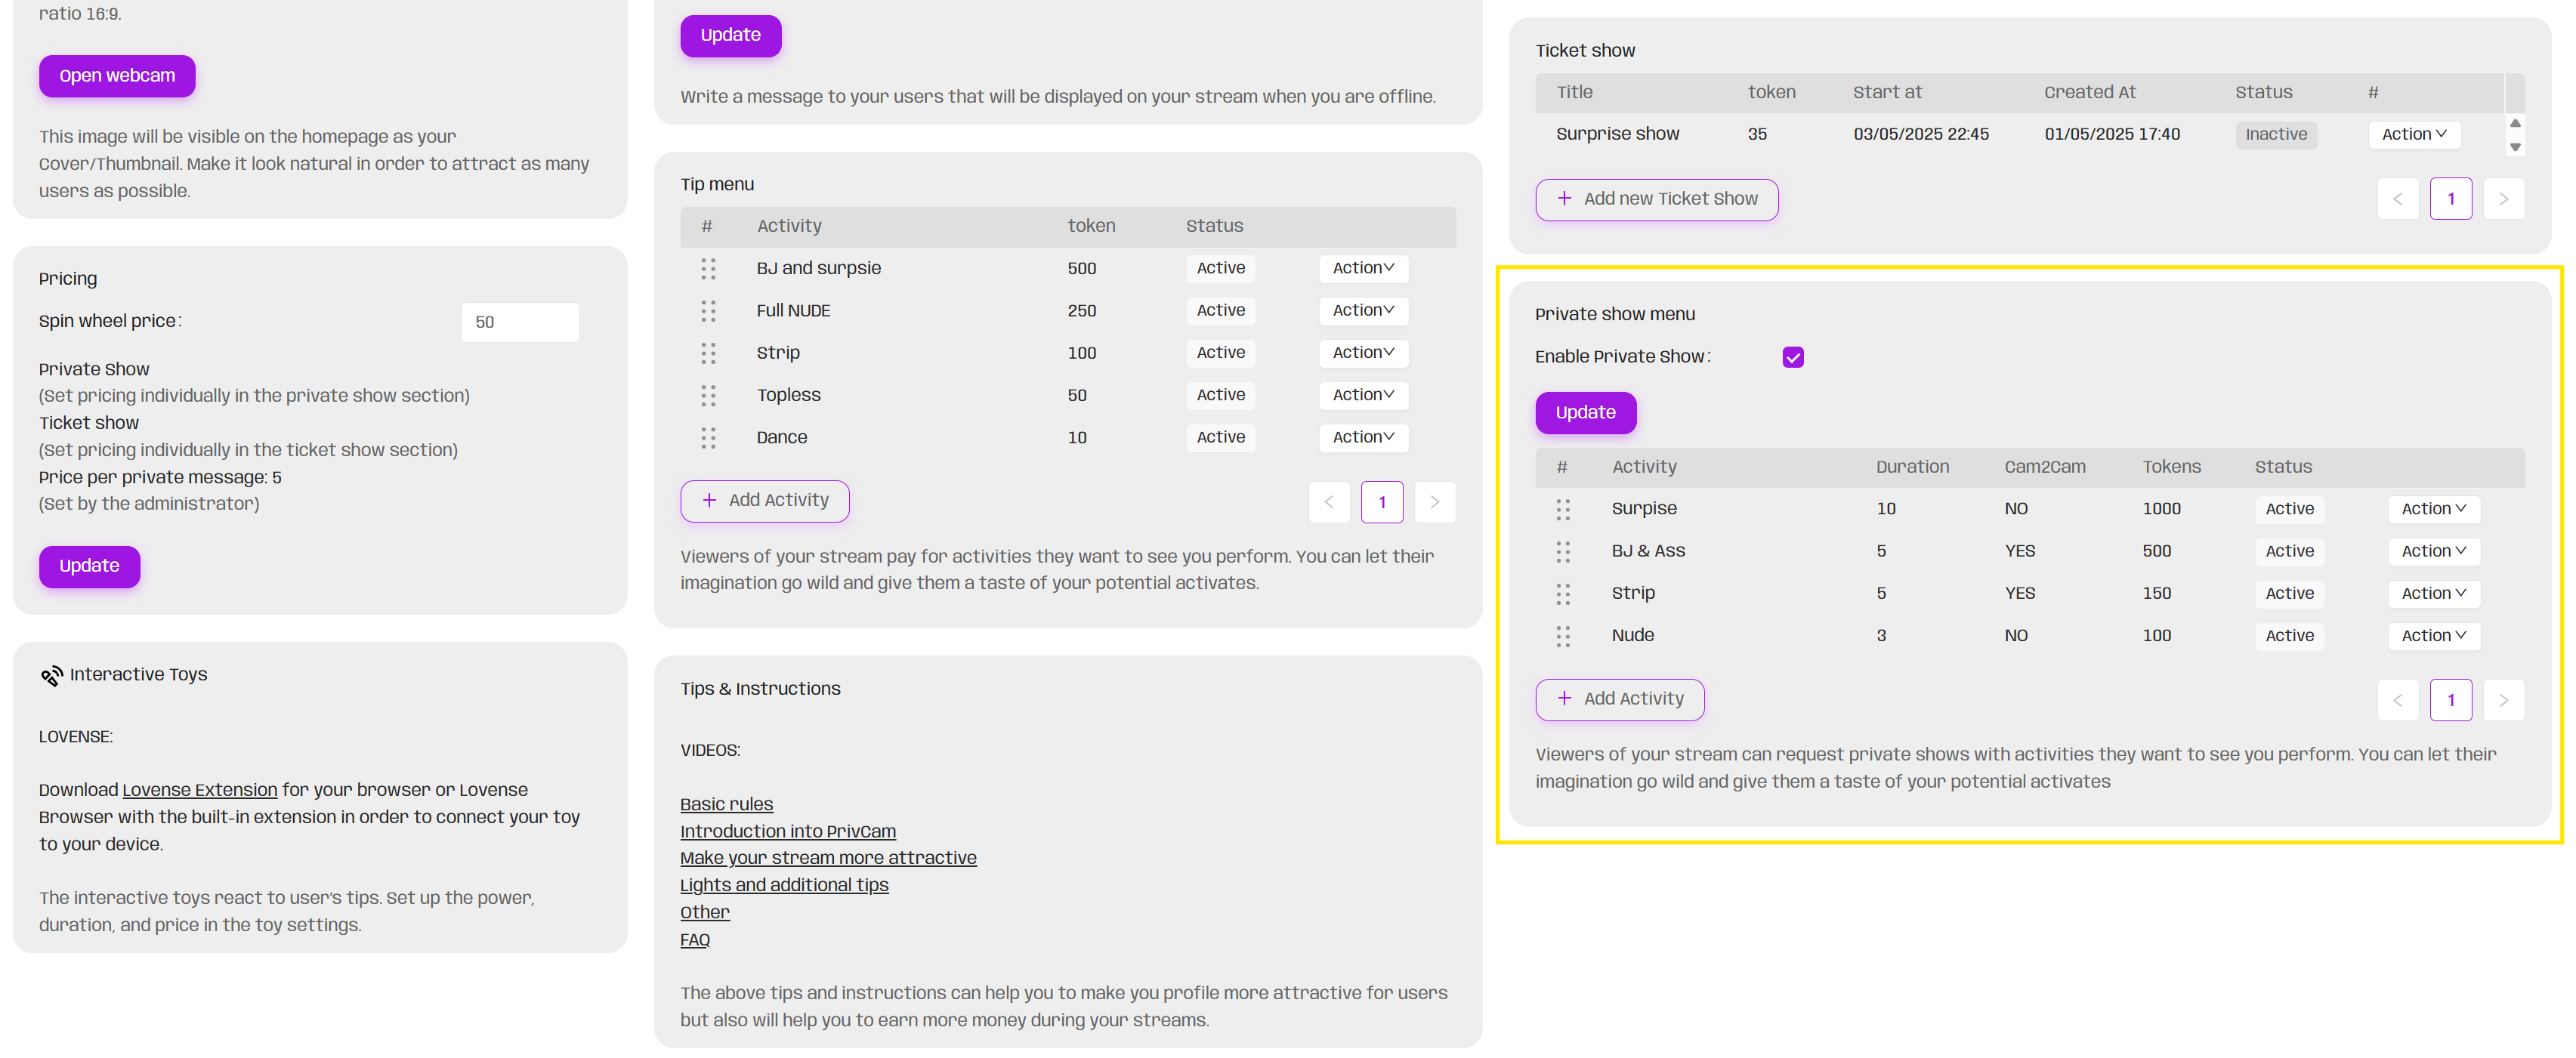
Task: Grab the drag handle beside BJ and surpsie
Action: [708, 268]
